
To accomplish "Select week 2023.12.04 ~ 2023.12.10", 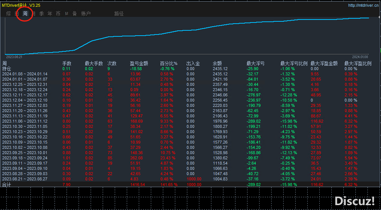I will (25, 100).
